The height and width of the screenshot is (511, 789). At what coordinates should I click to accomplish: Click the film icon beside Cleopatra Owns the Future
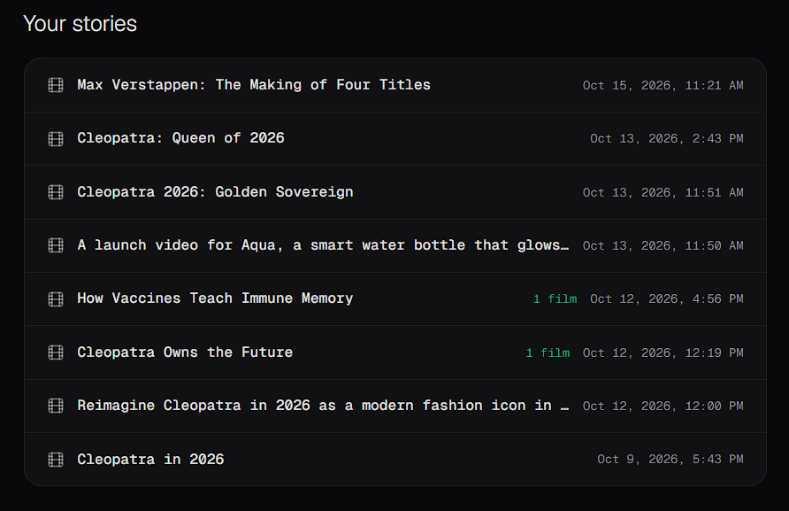[56, 352]
